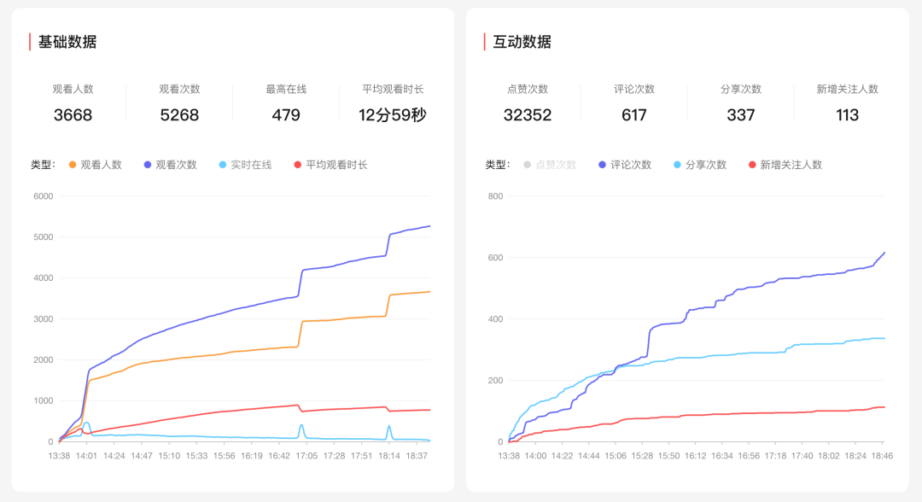922x502 pixels.
Task: Select the 评论次数 value 617
Action: 633,114
